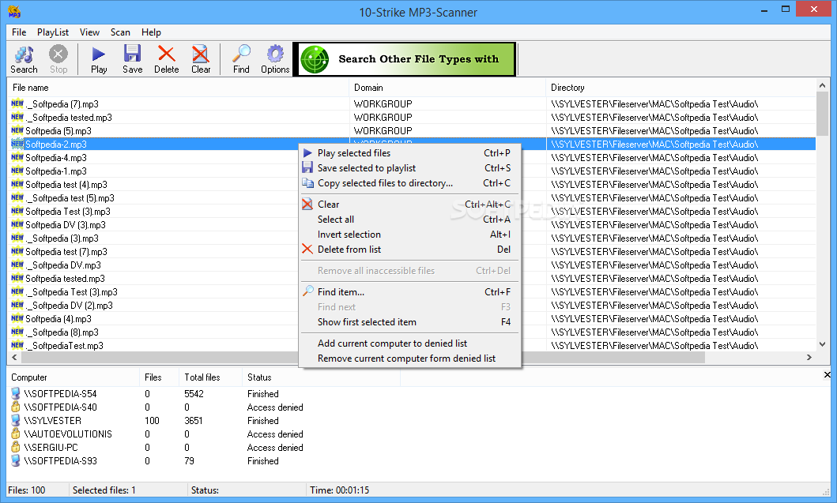Screen dimensions: 837x503
Task: Click lock icon for \\AUTOEVOLUTIONIS
Action: (x=16, y=434)
